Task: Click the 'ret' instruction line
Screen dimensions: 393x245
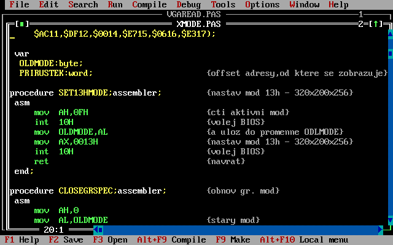Action: coord(41,161)
